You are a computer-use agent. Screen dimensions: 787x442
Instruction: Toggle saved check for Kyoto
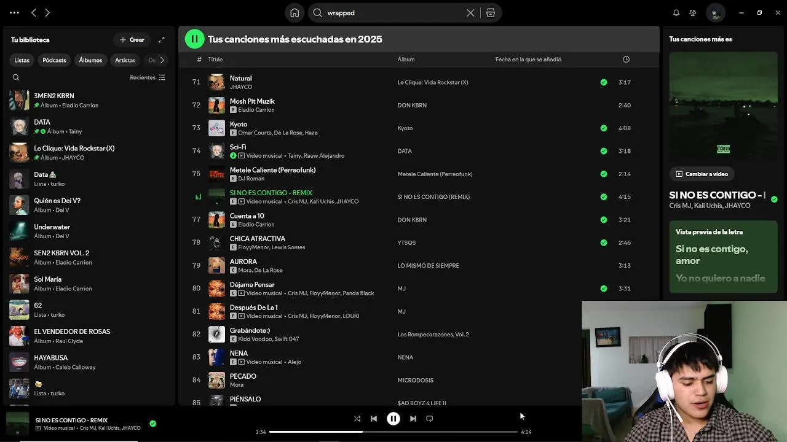coord(604,128)
